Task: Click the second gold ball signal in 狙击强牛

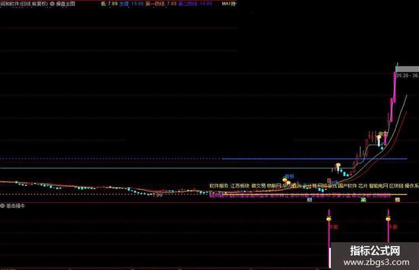Action: (x=388, y=219)
